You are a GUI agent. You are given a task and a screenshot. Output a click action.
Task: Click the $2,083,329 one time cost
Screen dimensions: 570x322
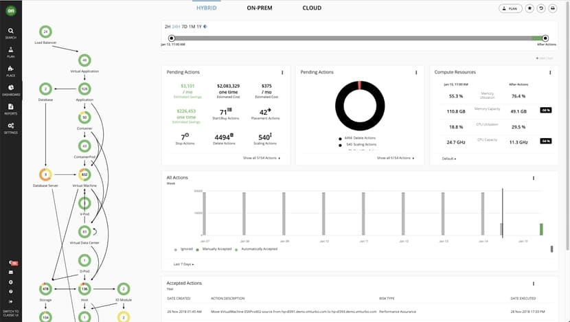(x=228, y=89)
